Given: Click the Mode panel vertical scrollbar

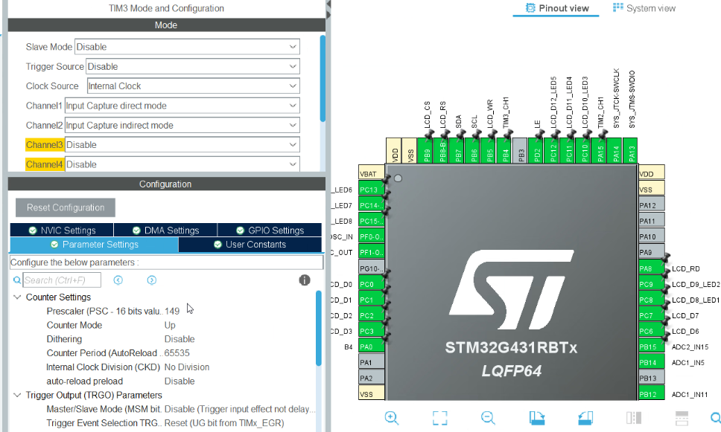Looking at the screenshot, I should (323, 78).
